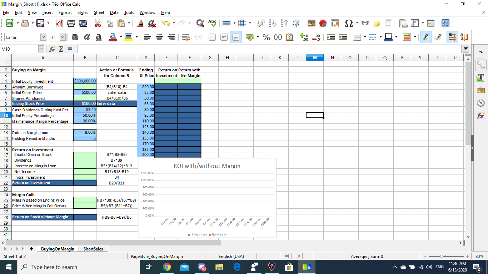Click the Select Function equals button
This screenshot has width=488, height=274.
[70, 48]
